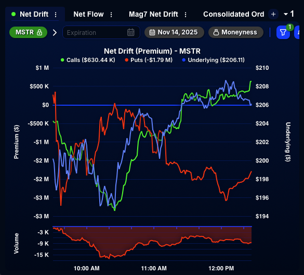
Task: Click the $500 K premium axis label
Action: pos(39,86)
